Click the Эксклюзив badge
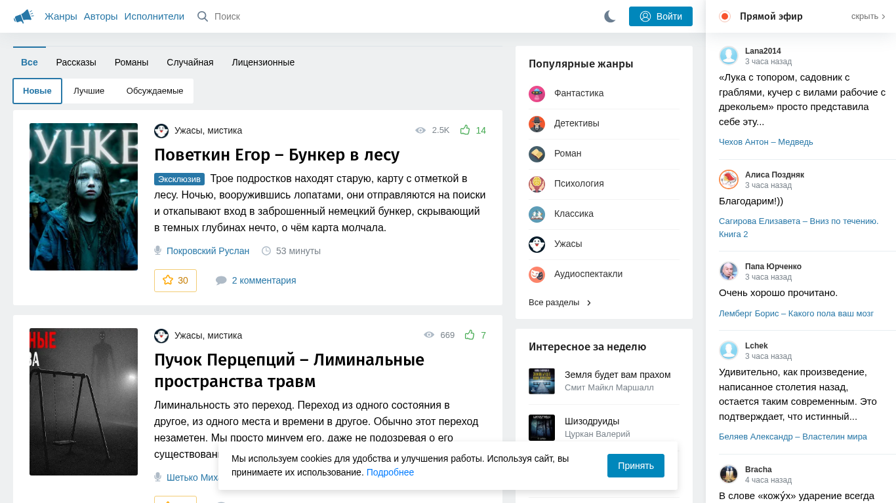Viewport: 896px width, 503px height. point(179,179)
